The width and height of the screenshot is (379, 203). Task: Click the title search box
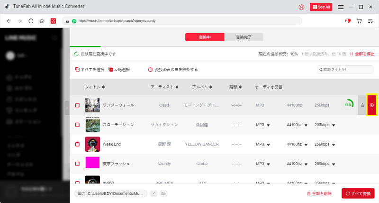click(x=345, y=69)
